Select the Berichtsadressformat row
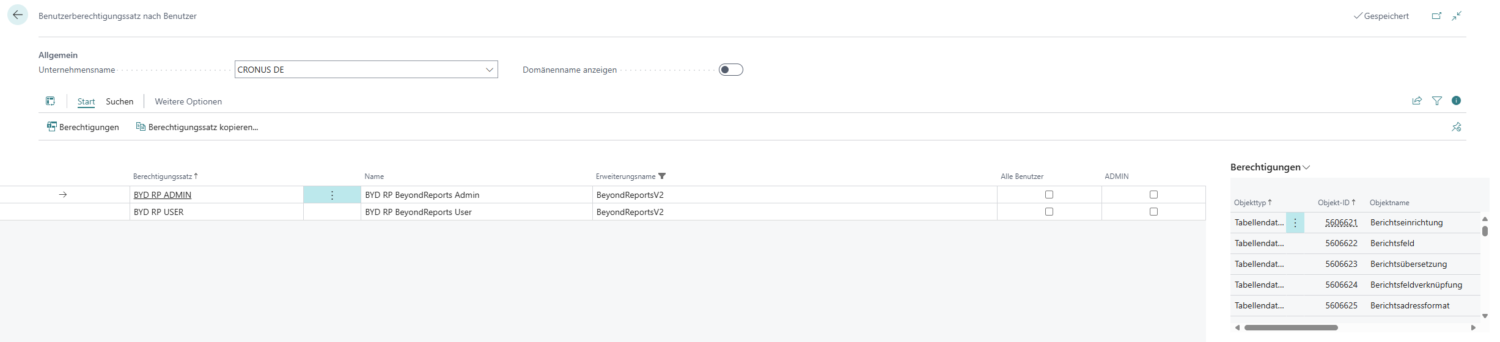1500x342 pixels. (x=1355, y=306)
